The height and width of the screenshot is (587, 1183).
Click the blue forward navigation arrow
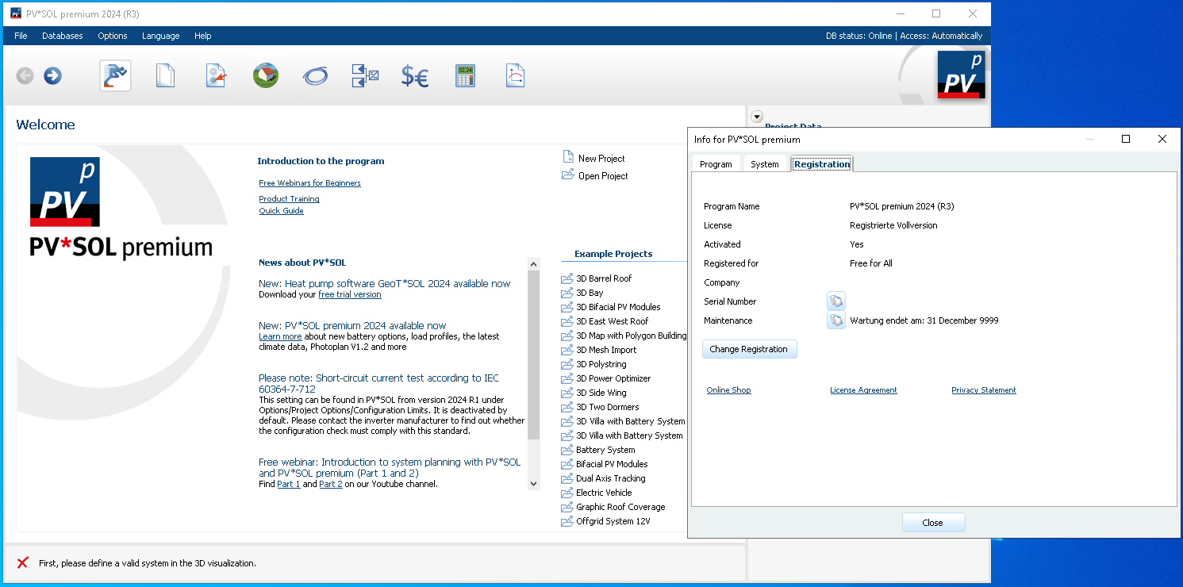pos(52,76)
